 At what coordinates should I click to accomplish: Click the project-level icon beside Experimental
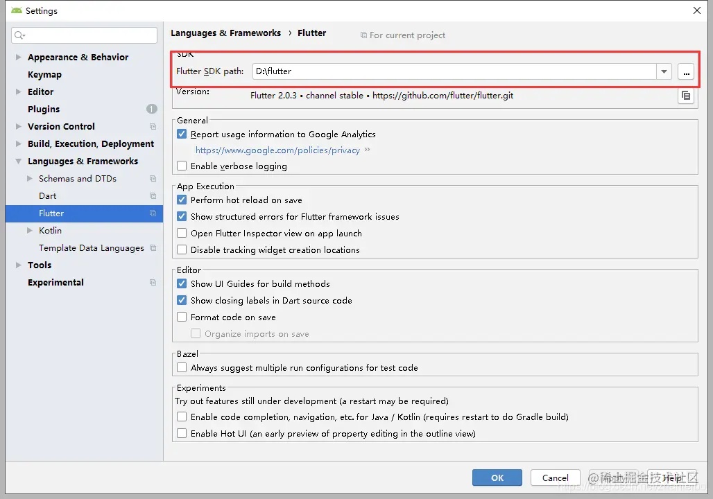[153, 283]
